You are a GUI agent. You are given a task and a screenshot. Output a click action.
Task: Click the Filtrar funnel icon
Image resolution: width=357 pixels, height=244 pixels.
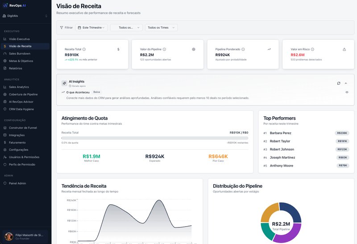point(62,28)
